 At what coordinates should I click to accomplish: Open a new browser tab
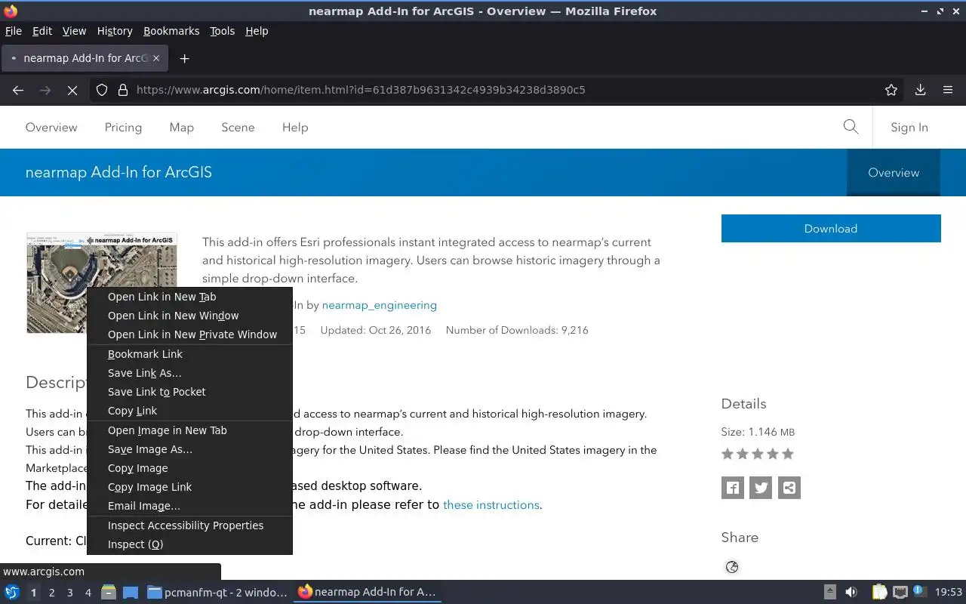184,58
